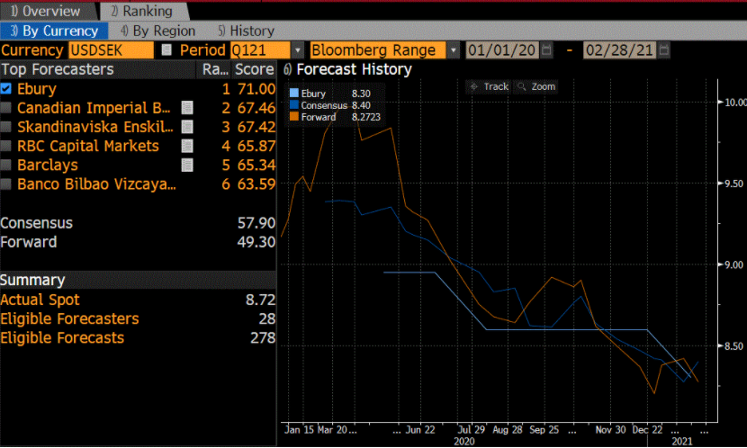Open Canadian Imperial document icon
Viewport: 747px width, 448px height.
(187, 108)
